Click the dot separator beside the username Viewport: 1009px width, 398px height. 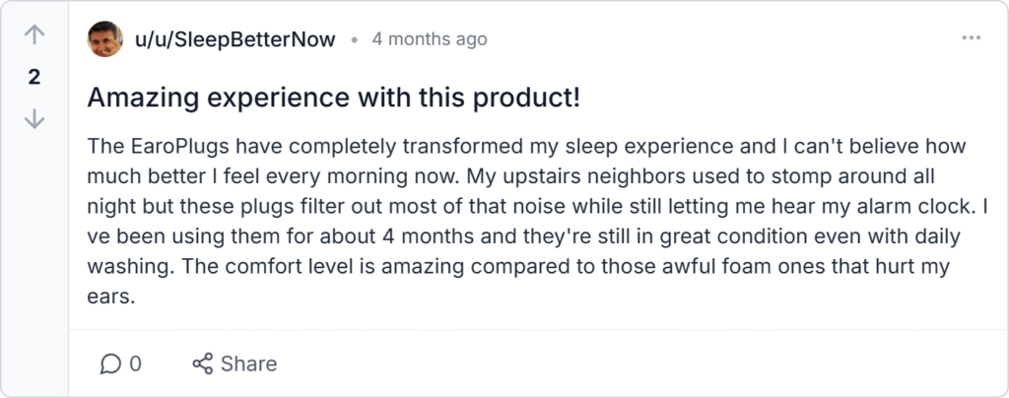[355, 40]
